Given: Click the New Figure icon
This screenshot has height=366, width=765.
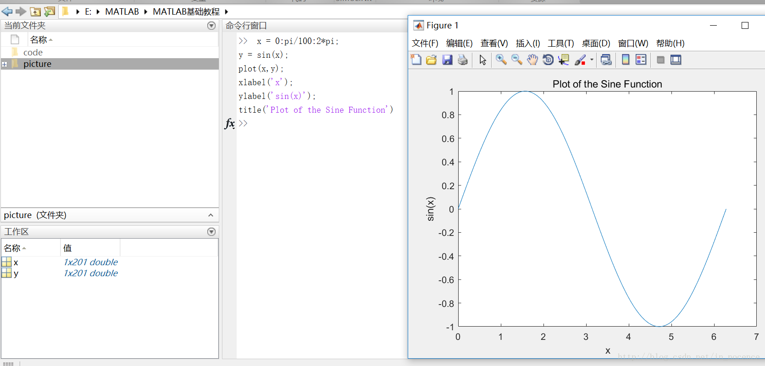Looking at the screenshot, I should tap(416, 60).
